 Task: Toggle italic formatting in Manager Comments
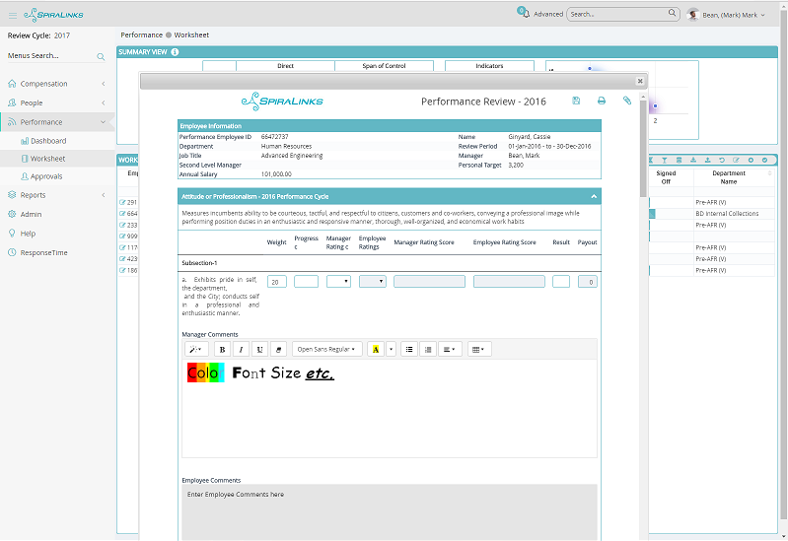(240, 349)
